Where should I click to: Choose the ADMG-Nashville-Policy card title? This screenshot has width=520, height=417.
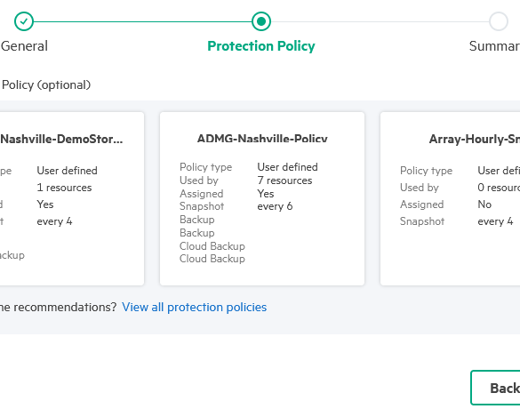pos(262,138)
